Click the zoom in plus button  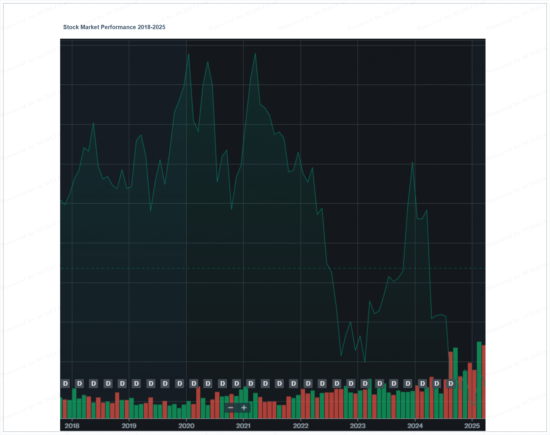244,408
